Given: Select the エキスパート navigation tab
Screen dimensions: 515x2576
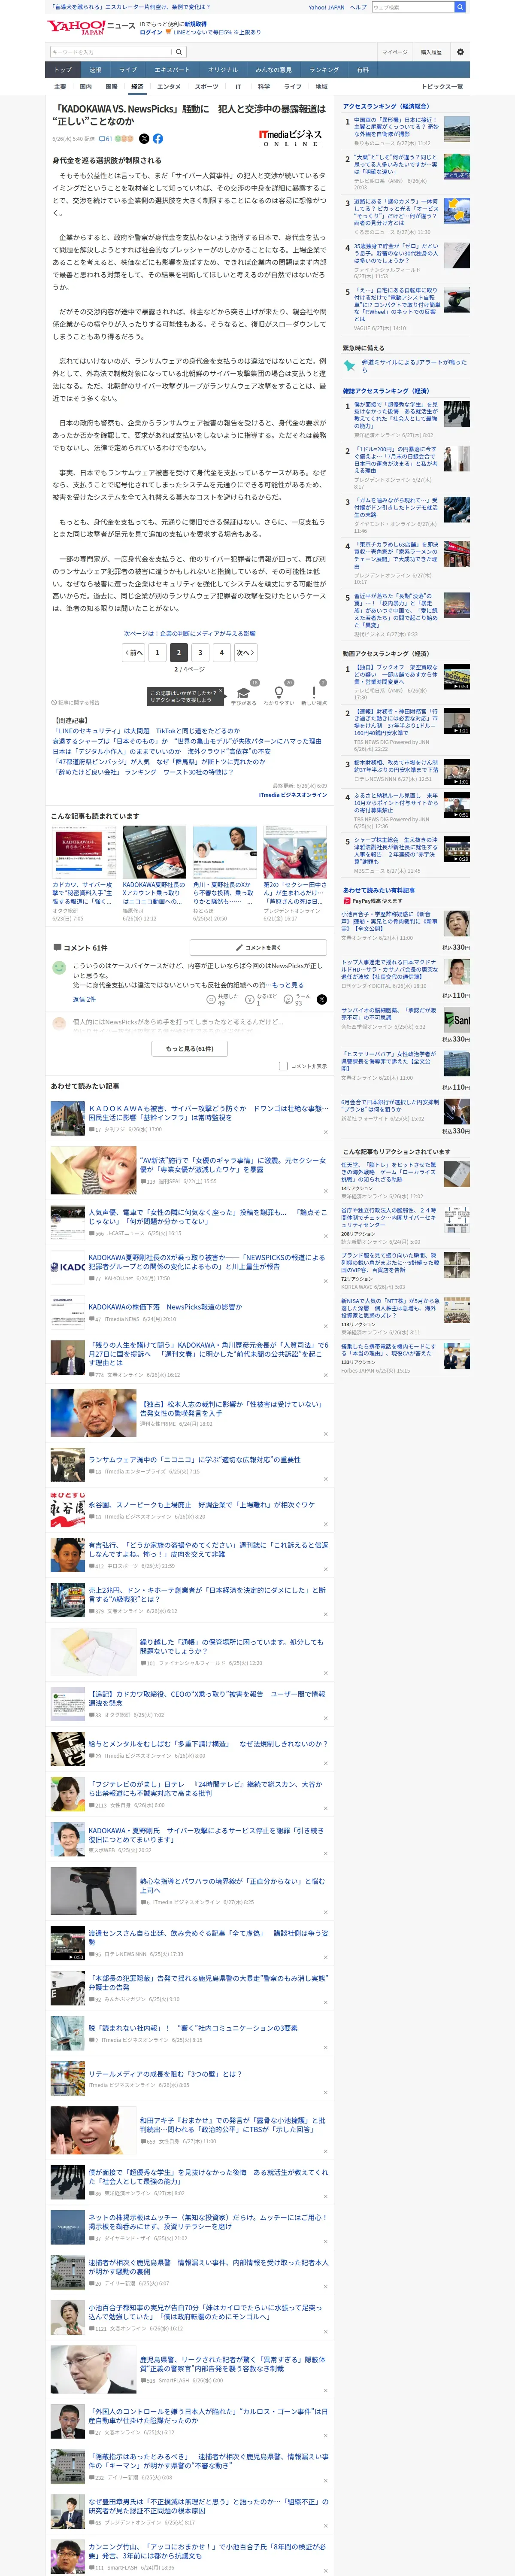Looking at the screenshot, I should [x=172, y=70].
